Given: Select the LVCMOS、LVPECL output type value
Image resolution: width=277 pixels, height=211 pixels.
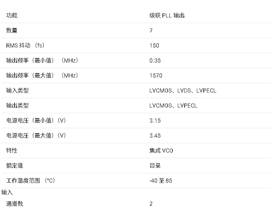Looking at the screenshot, I should [173, 105].
